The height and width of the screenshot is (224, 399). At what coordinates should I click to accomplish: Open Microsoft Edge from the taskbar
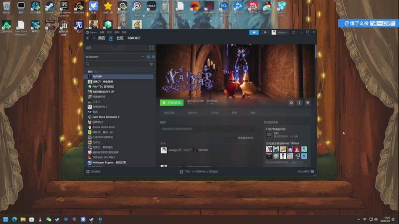[x=14, y=220]
